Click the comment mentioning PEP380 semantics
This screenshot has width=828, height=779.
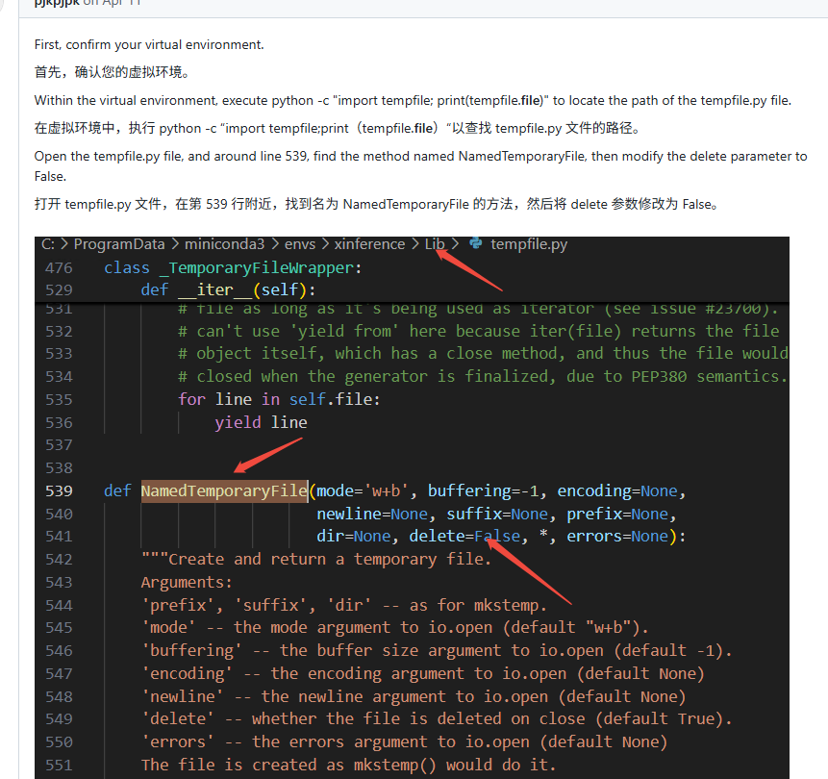[483, 377]
